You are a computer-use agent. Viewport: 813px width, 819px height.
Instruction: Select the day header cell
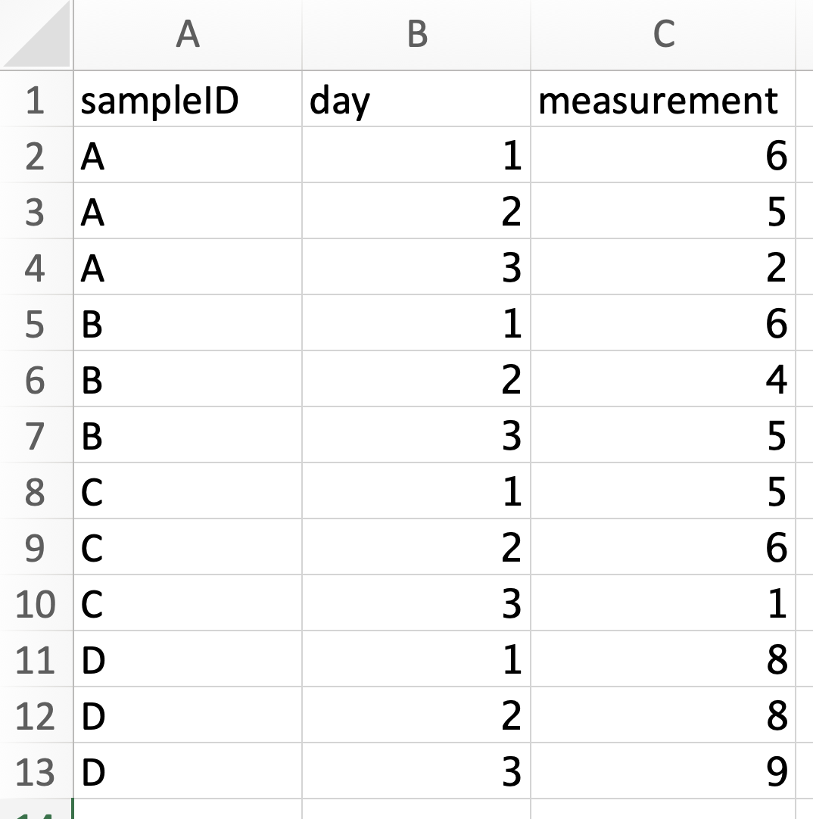click(x=416, y=101)
